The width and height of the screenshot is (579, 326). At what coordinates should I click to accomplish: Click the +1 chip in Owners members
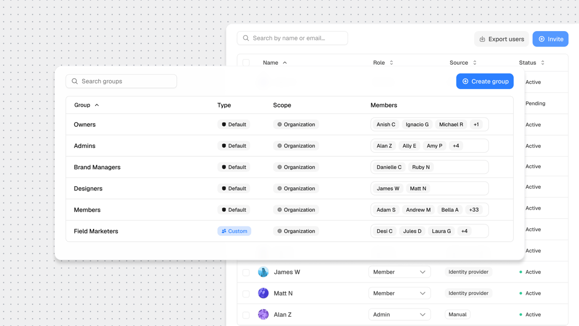476,125
